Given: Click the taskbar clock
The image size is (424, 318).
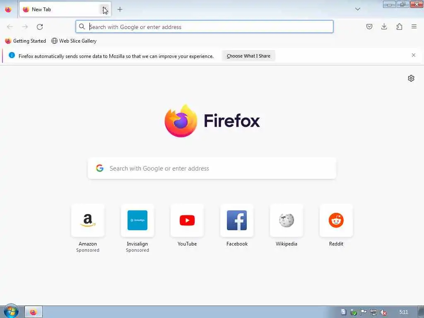Looking at the screenshot, I should click(403, 312).
